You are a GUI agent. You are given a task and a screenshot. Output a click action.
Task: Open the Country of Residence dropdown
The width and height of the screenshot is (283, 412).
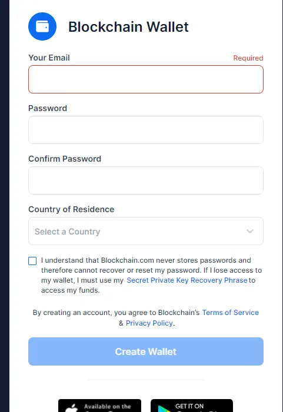coord(146,231)
